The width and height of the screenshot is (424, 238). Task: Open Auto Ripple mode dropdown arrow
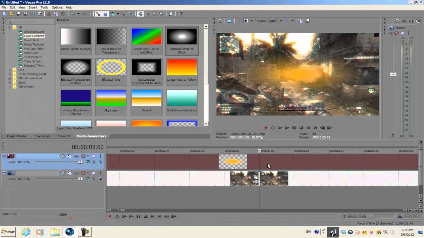click(x=118, y=14)
